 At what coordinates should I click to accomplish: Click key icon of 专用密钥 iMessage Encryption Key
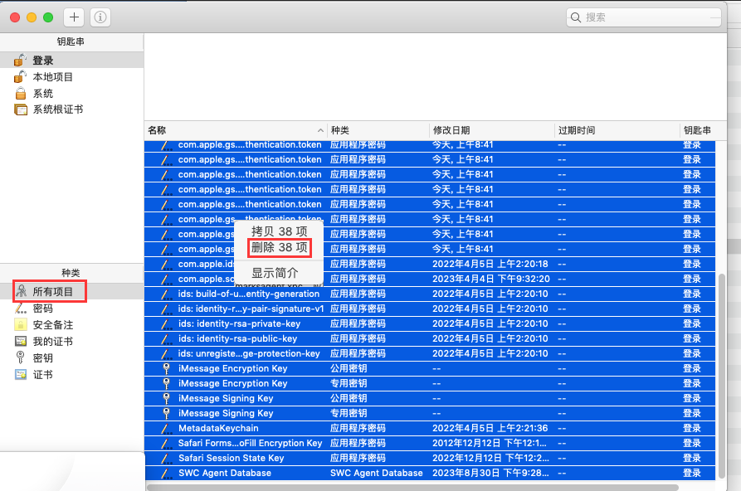[166, 383]
